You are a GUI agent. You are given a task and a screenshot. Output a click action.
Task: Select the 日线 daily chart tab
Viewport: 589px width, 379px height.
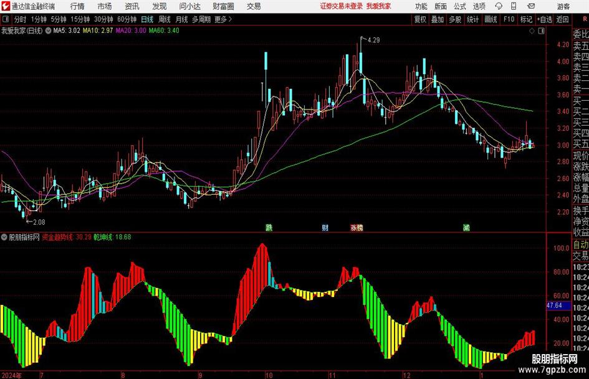click(147, 19)
